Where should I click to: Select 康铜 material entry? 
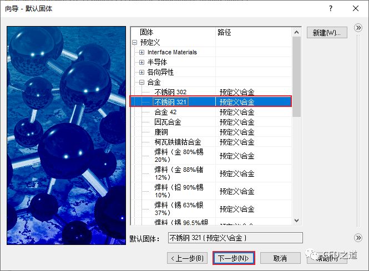pyautogui.click(x=161, y=132)
